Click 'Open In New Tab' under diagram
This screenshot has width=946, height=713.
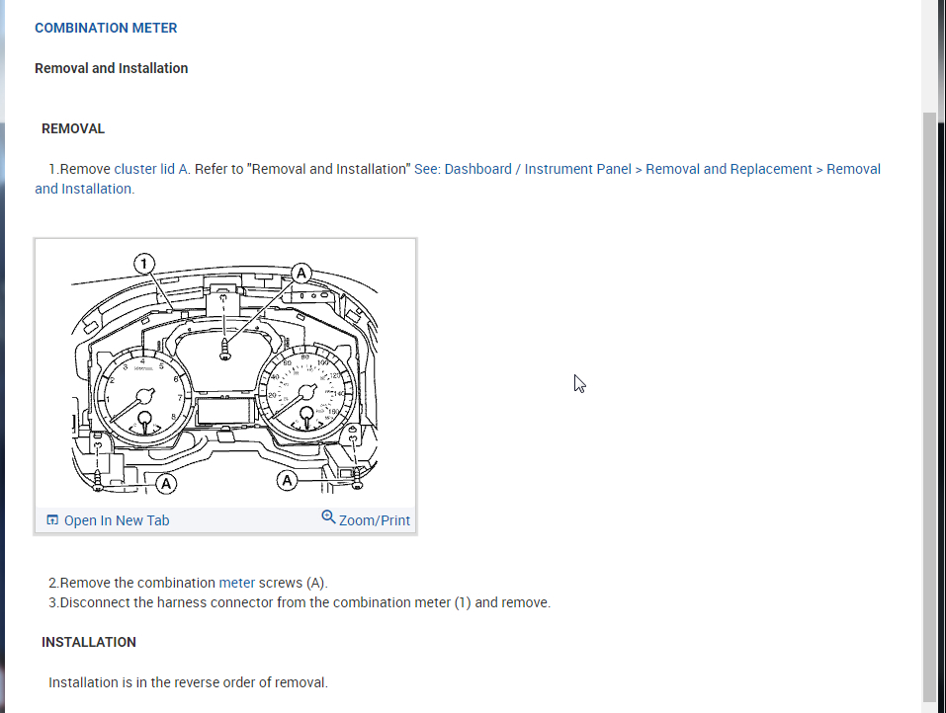(x=117, y=520)
